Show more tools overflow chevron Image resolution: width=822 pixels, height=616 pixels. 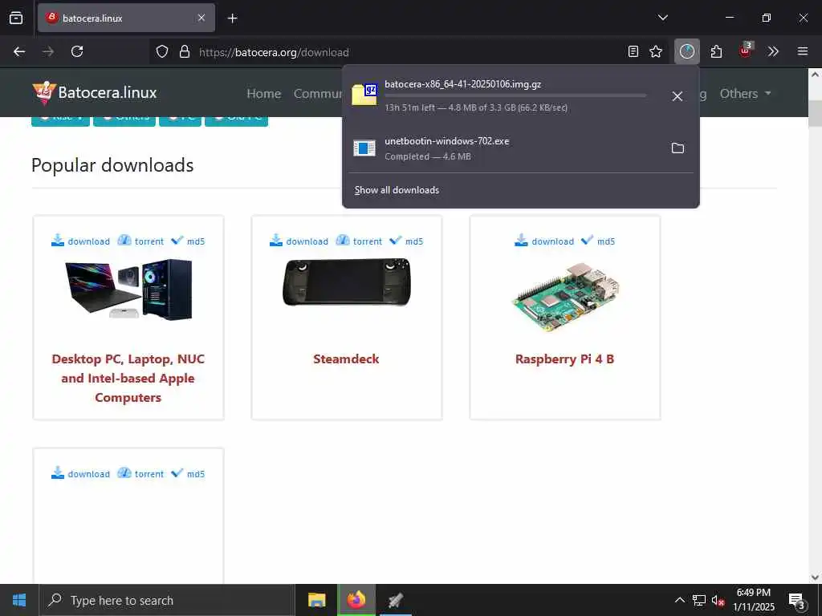[773, 51]
